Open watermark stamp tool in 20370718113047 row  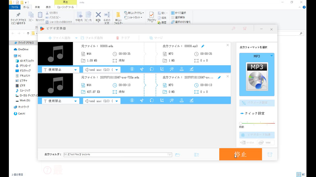click(182, 100)
